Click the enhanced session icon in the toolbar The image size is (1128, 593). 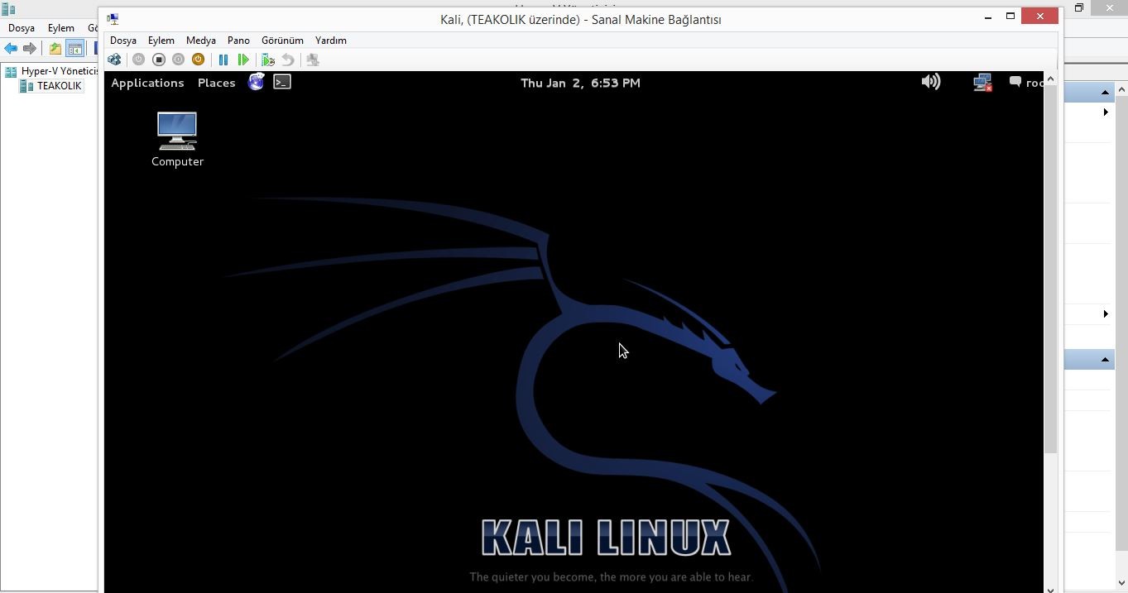pos(313,60)
